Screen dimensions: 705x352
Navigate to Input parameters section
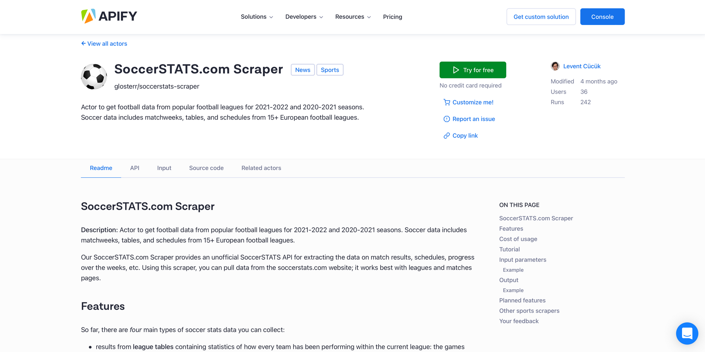pyautogui.click(x=522, y=259)
